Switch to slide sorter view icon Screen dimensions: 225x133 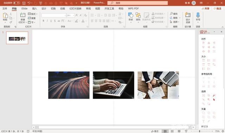tap(172, 131)
